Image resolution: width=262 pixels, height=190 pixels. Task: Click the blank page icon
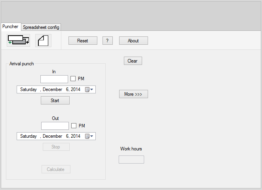point(43,40)
